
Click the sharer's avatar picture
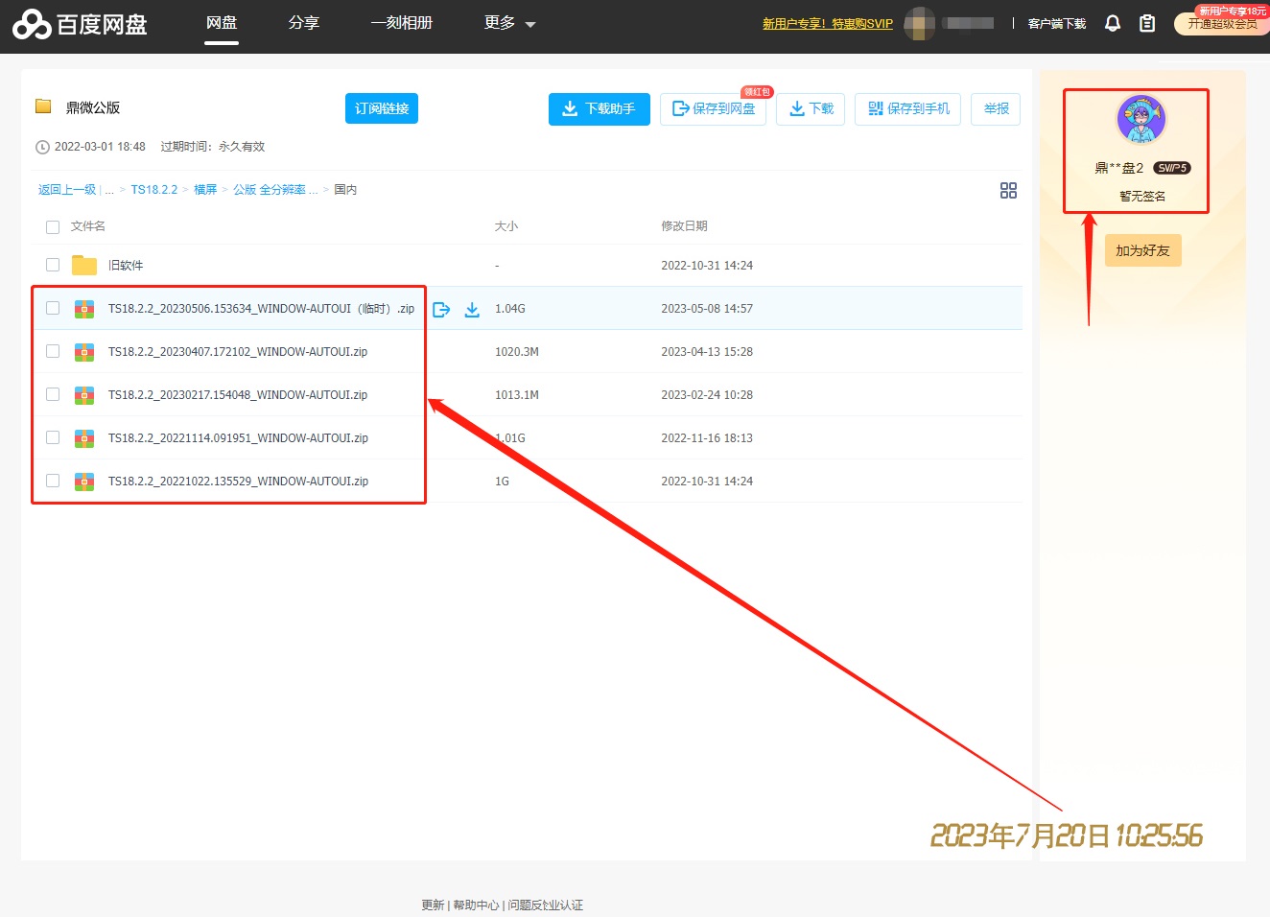point(1141,120)
